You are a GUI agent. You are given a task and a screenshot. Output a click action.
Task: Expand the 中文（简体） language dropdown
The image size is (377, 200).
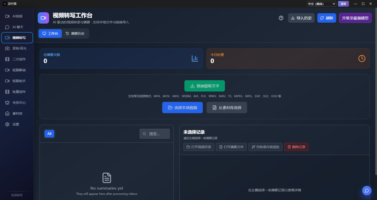point(321,4)
